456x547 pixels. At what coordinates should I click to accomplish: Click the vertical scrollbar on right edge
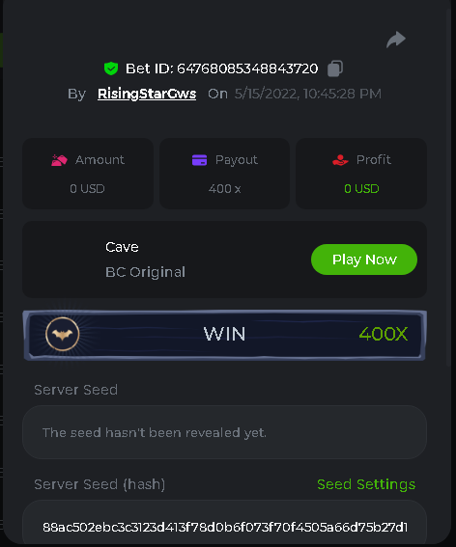(449, 188)
